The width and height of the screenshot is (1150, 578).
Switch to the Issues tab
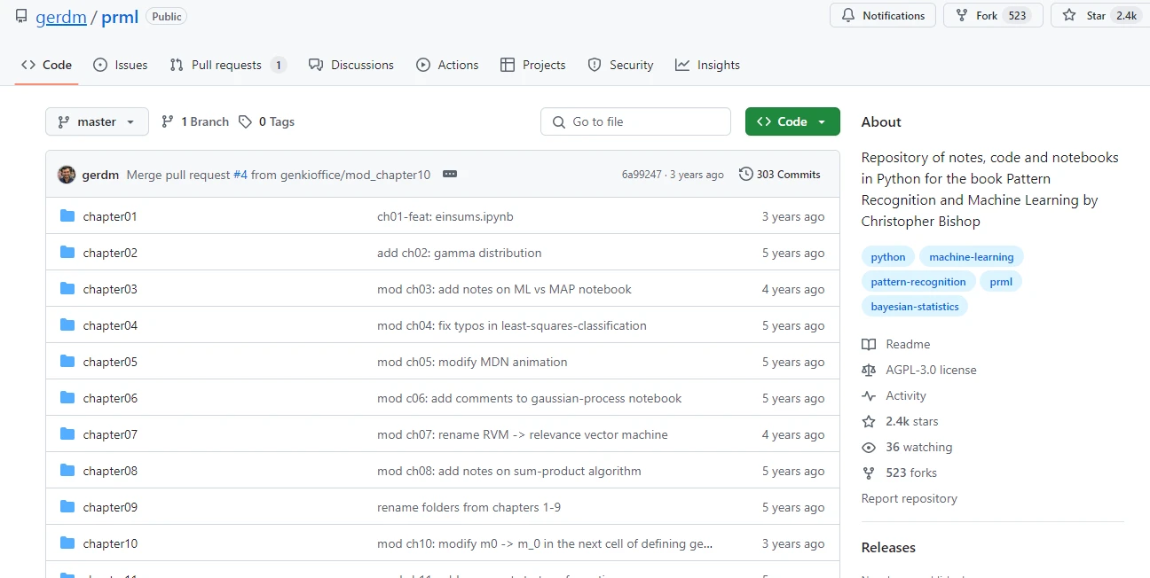coord(121,65)
